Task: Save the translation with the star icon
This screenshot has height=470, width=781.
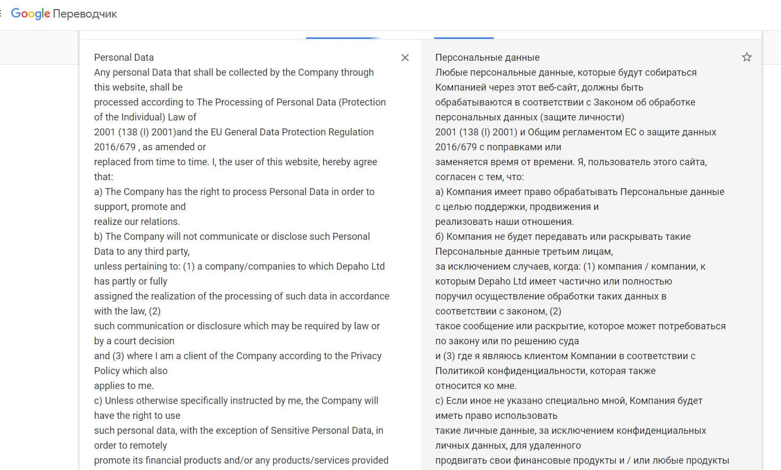Action: point(746,57)
